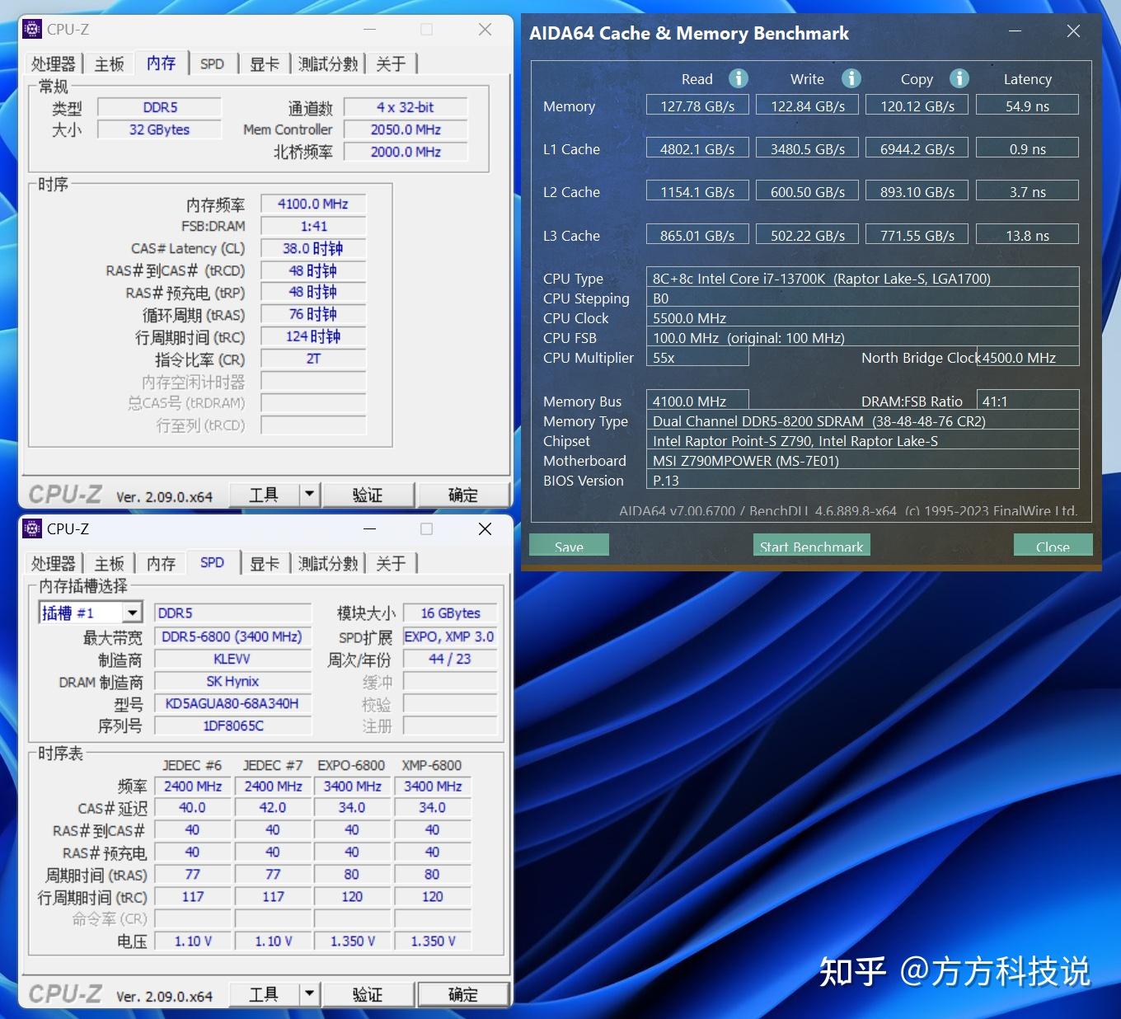Screen dimensions: 1121x1019
Task: Click 指令比率 value 2T
Action: [313, 359]
